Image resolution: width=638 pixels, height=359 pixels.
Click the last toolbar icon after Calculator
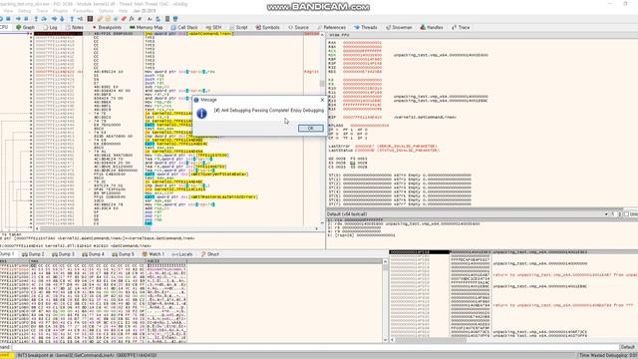tap(175, 19)
